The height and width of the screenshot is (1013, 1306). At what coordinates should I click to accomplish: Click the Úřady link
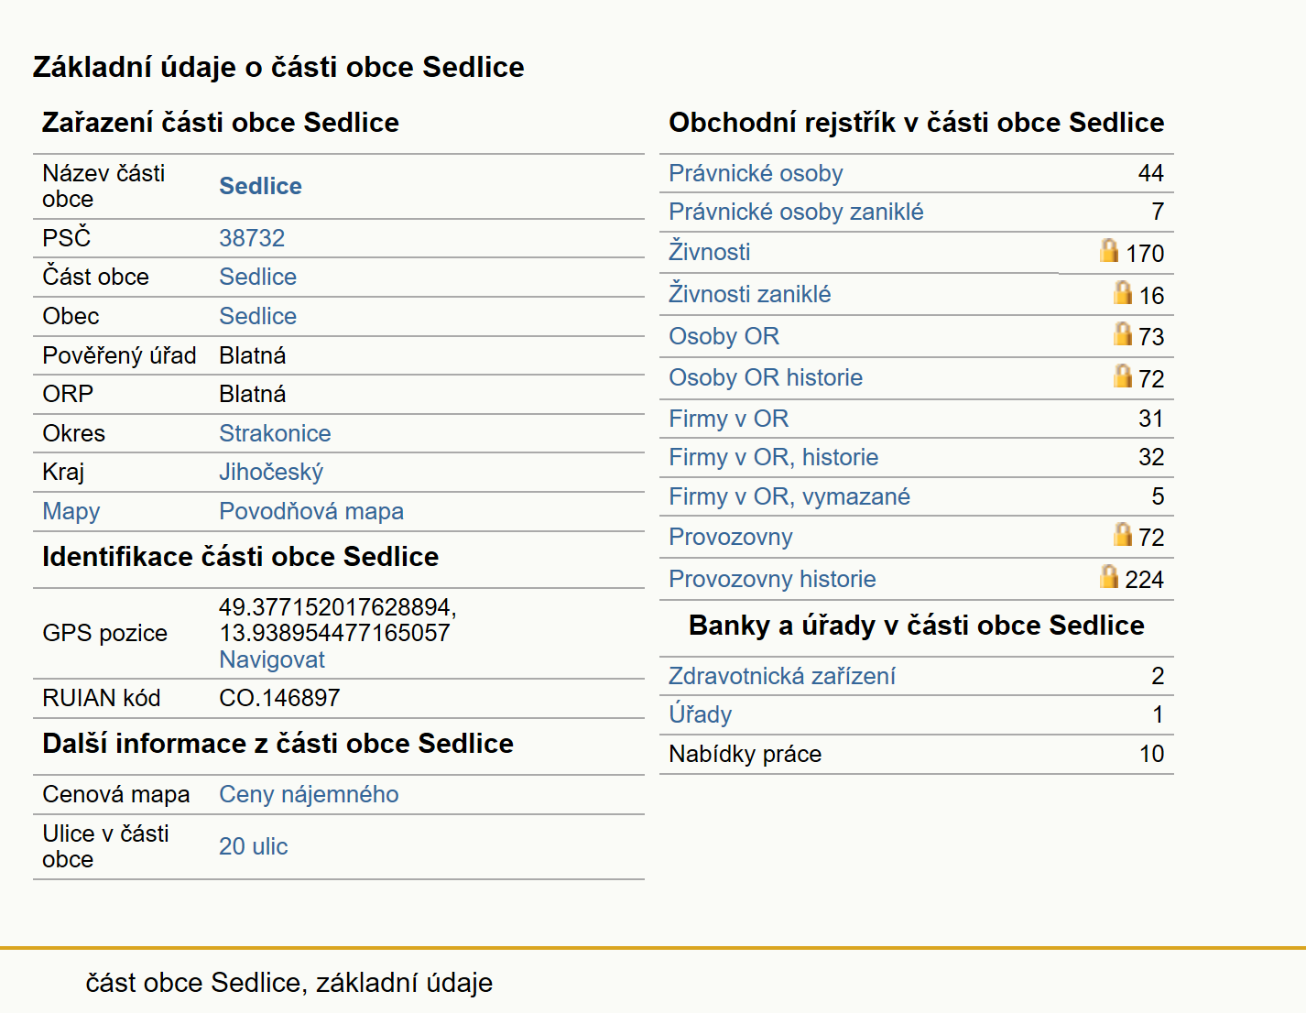click(x=701, y=713)
